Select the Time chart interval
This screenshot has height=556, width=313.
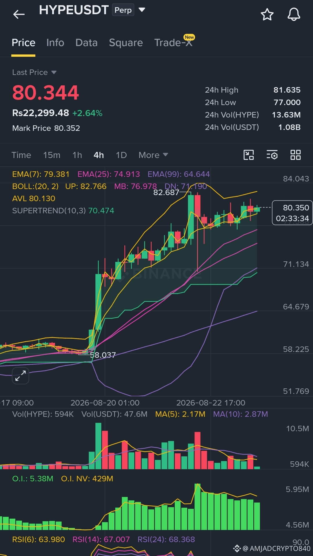pos(21,155)
